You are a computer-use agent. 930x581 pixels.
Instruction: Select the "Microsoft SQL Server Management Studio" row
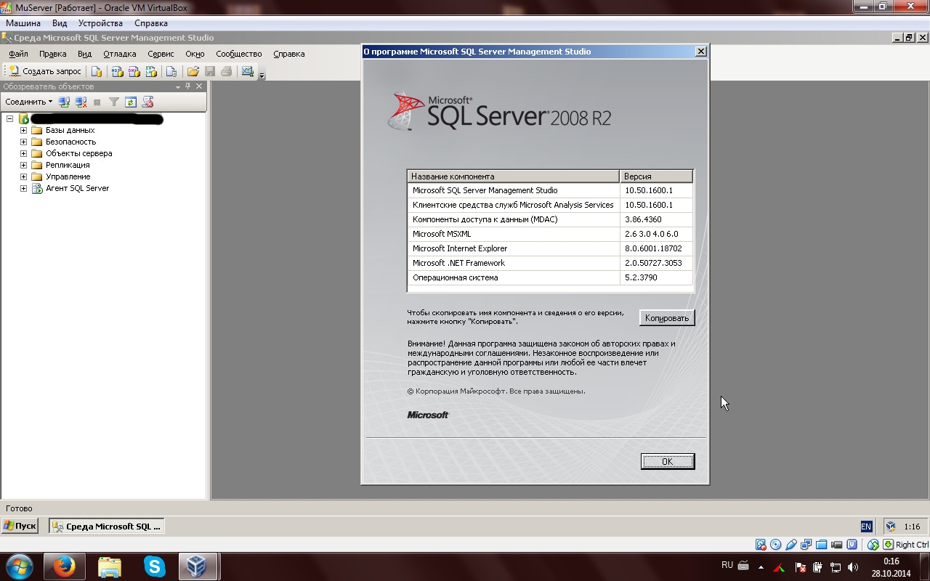pos(550,190)
